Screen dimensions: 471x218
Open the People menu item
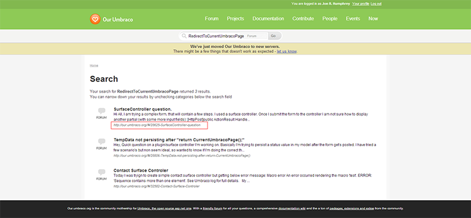point(330,18)
